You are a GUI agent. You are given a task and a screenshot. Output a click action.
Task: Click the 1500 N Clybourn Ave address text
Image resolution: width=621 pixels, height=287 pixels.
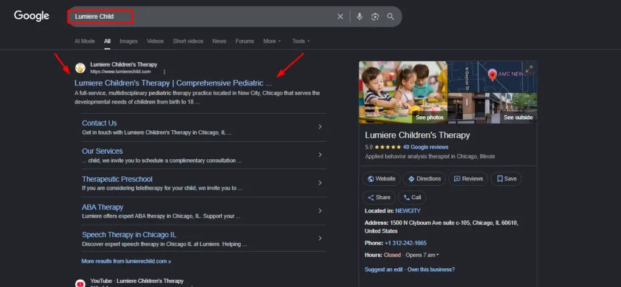tap(441, 227)
